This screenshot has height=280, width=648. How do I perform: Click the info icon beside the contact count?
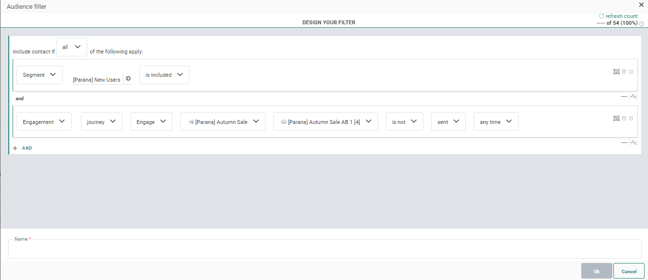(x=642, y=23)
